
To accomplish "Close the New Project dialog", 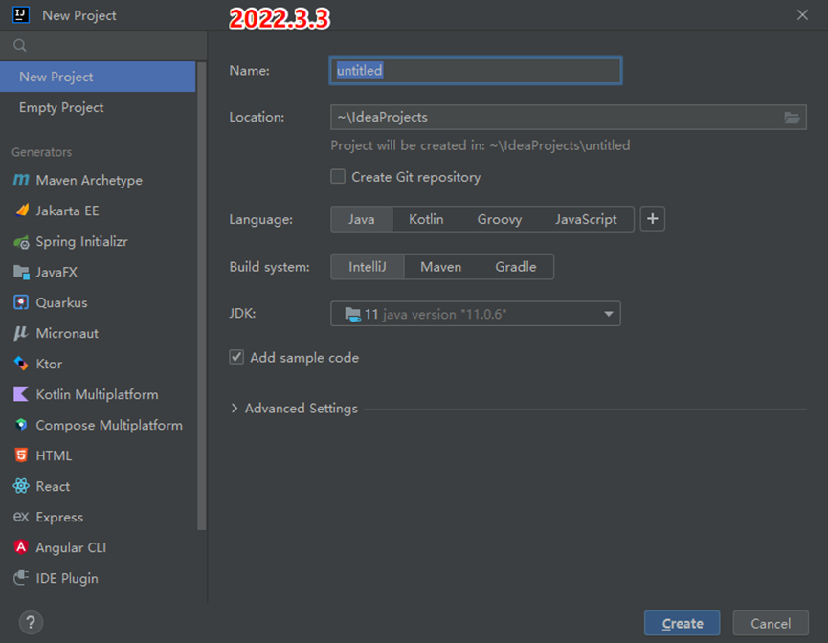I will click(802, 14).
